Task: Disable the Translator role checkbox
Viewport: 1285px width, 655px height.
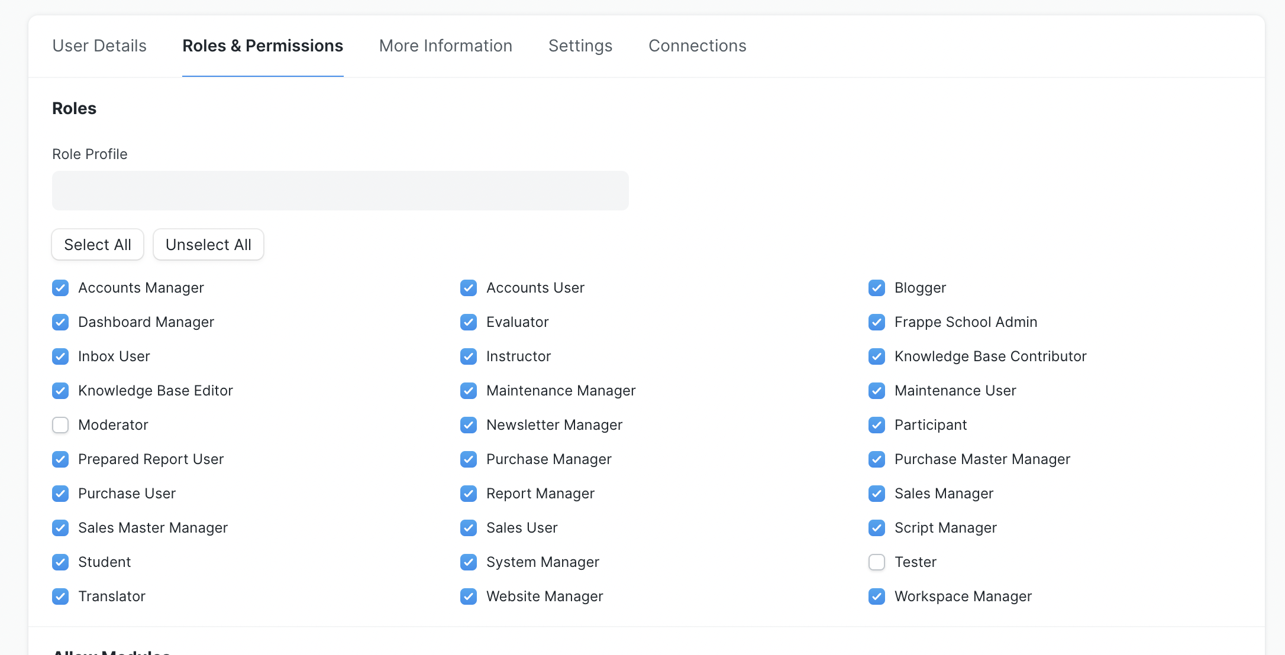Action: click(60, 596)
